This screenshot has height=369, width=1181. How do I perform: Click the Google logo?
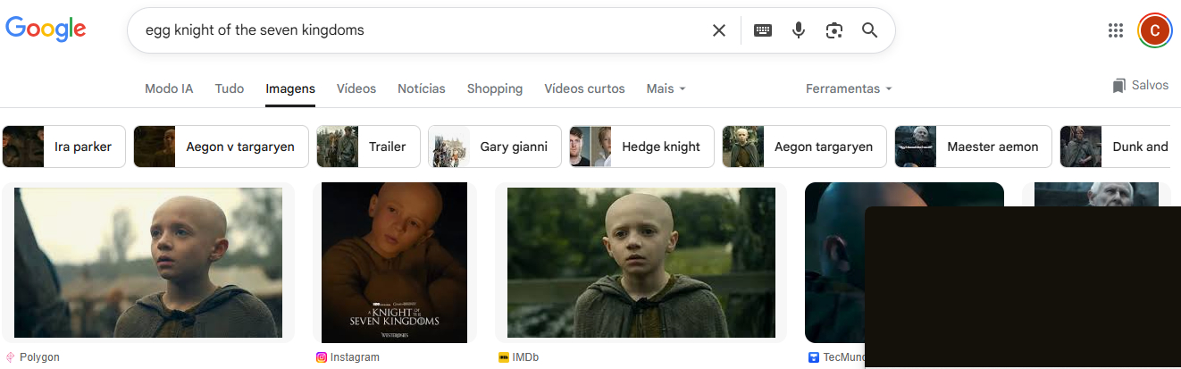tap(46, 29)
